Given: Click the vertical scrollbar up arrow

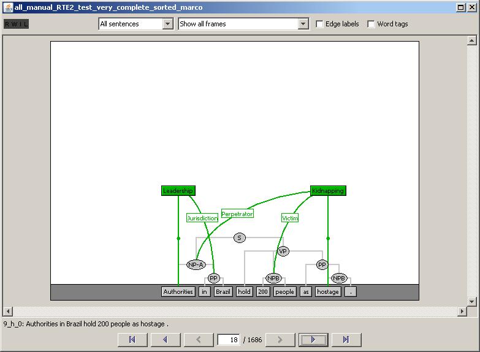Looking at the screenshot, I should 472,40.
